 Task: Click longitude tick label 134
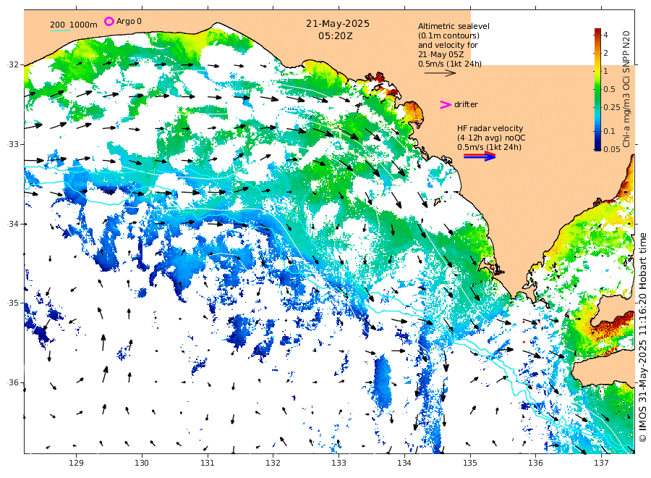[x=404, y=463]
